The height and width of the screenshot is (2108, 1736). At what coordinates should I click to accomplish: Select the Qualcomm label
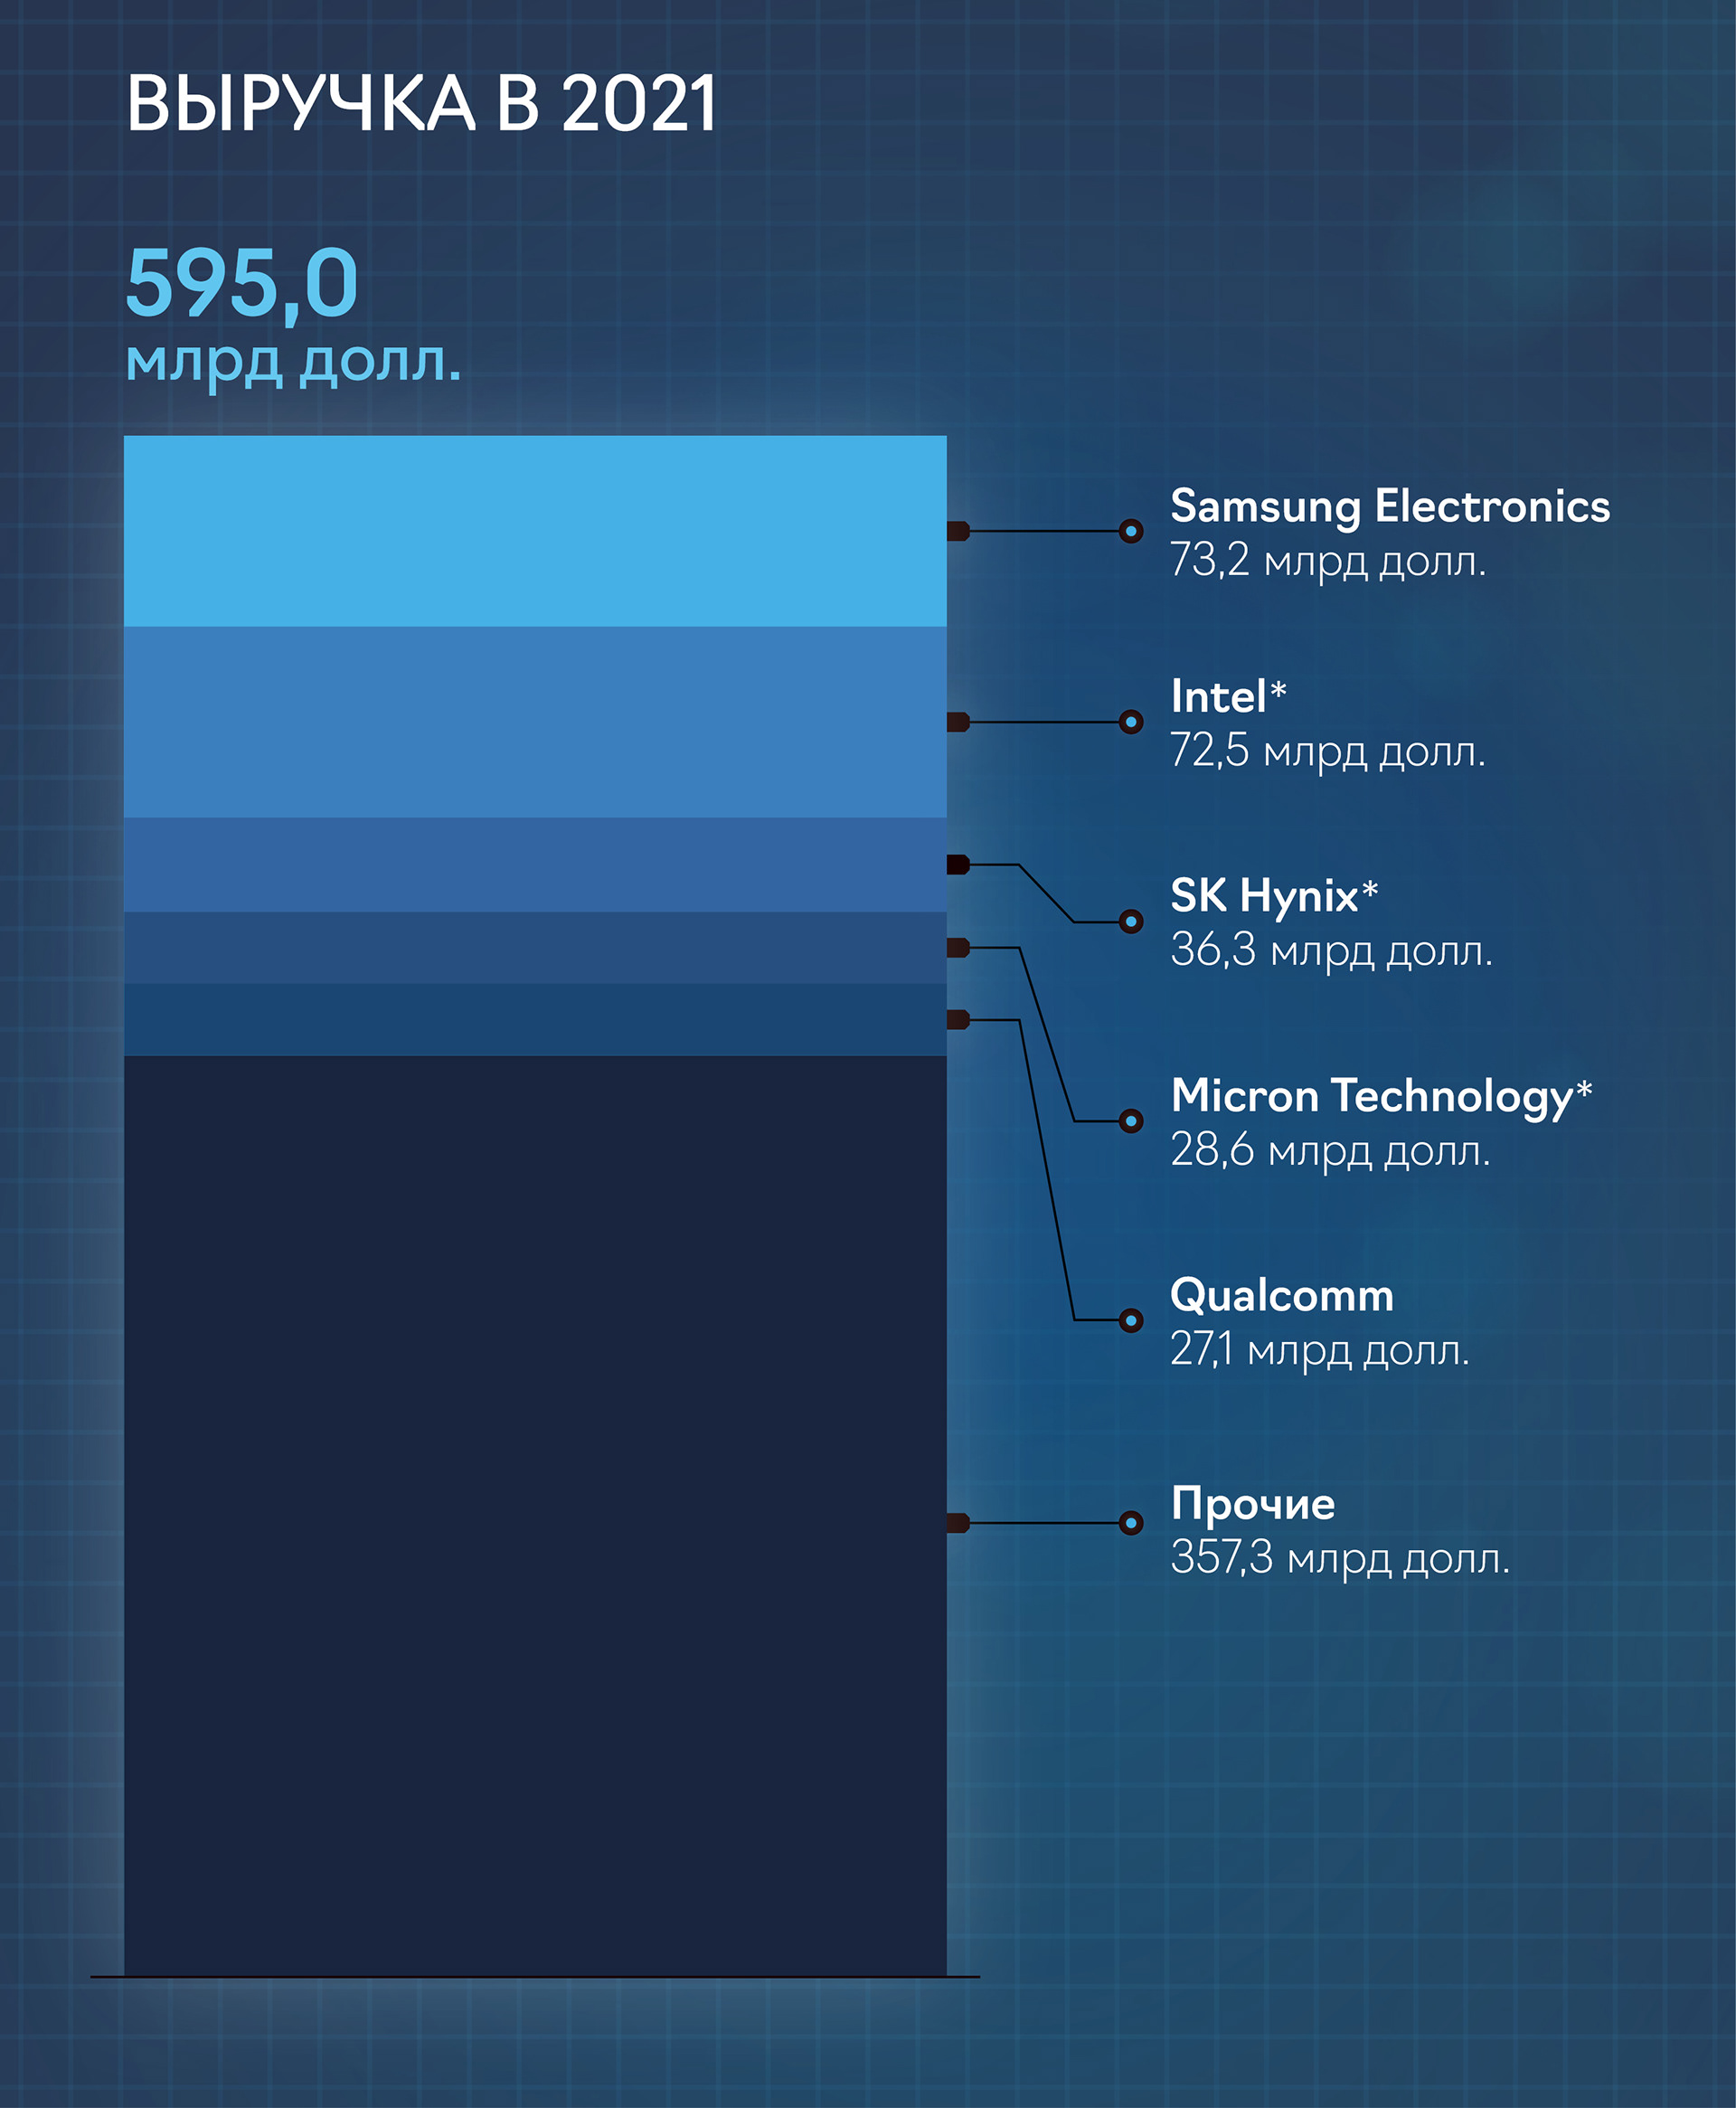pyautogui.click(x=1281, y=1296)
